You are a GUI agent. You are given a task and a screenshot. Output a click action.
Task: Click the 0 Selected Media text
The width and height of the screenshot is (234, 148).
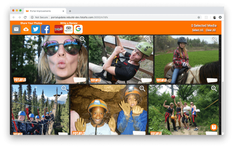(204, 26)
